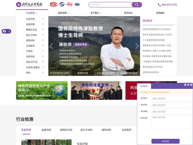
Task: Expand 其他 sidebar category arrow
Action: (x=43, y=73)
